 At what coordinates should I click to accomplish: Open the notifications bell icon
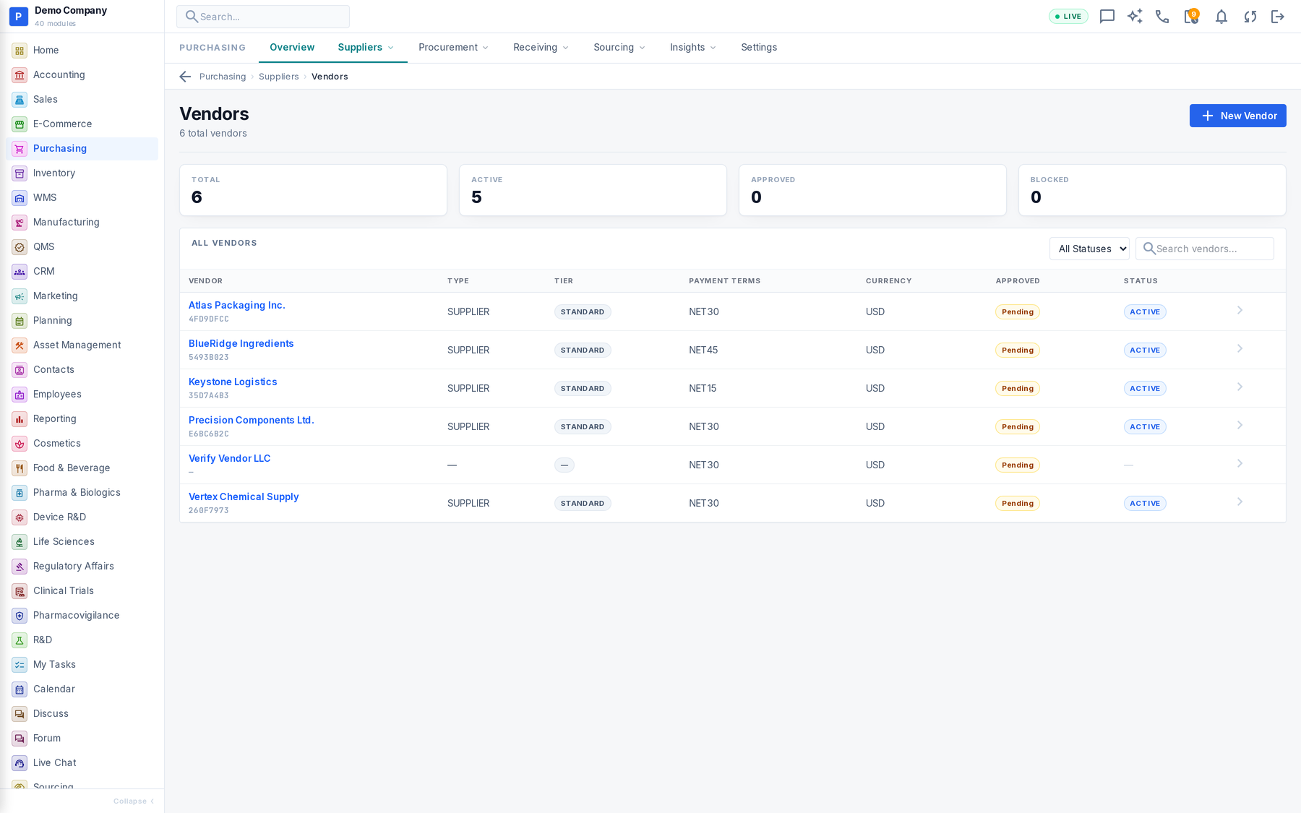pos(1221,17)
